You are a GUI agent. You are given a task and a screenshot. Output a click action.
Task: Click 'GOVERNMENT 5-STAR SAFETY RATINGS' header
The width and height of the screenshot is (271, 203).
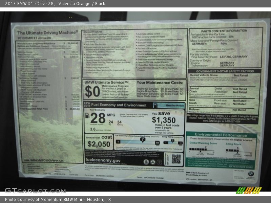click(x=225, y=71)
